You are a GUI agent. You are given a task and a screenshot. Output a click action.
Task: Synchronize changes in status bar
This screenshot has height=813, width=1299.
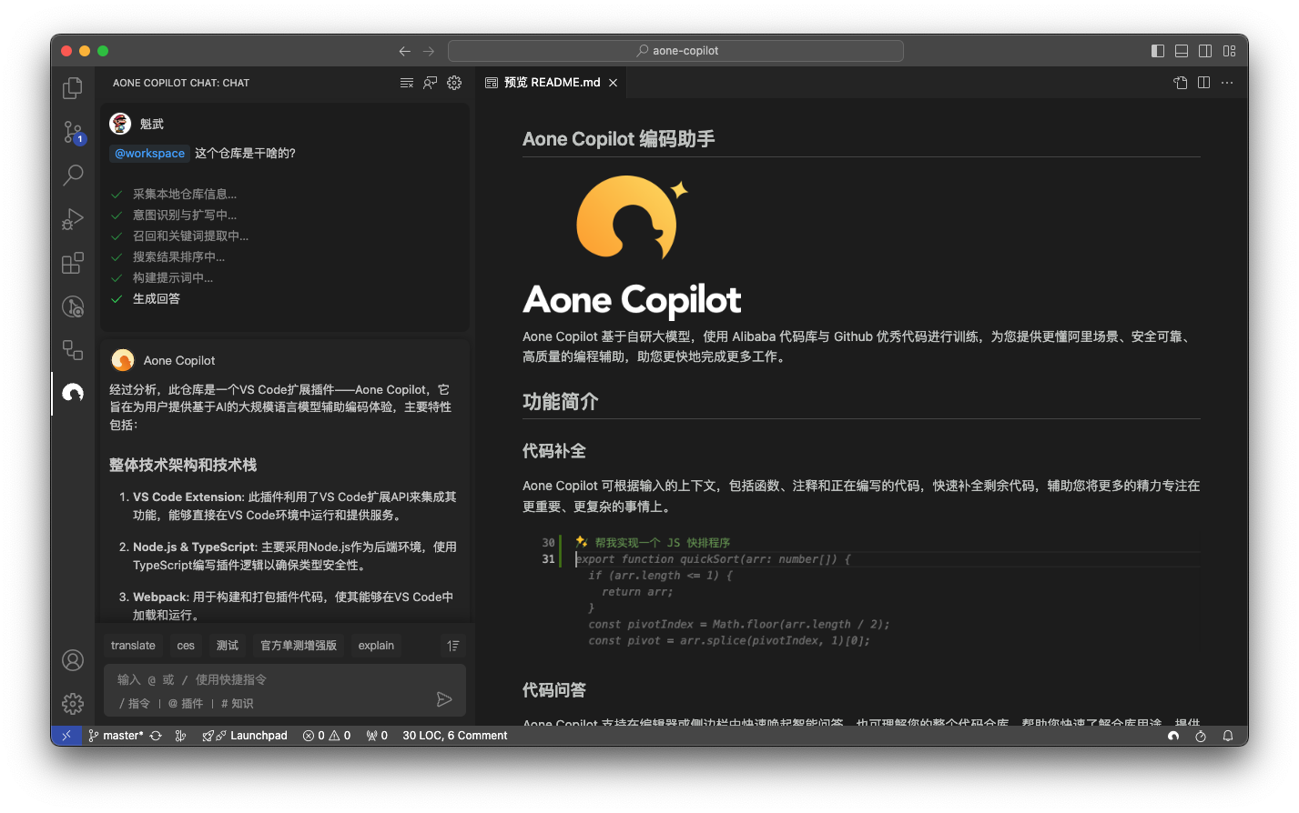(x=156, y=736)
